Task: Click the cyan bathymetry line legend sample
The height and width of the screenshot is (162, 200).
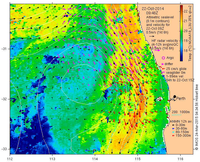Action: (176, 115)
